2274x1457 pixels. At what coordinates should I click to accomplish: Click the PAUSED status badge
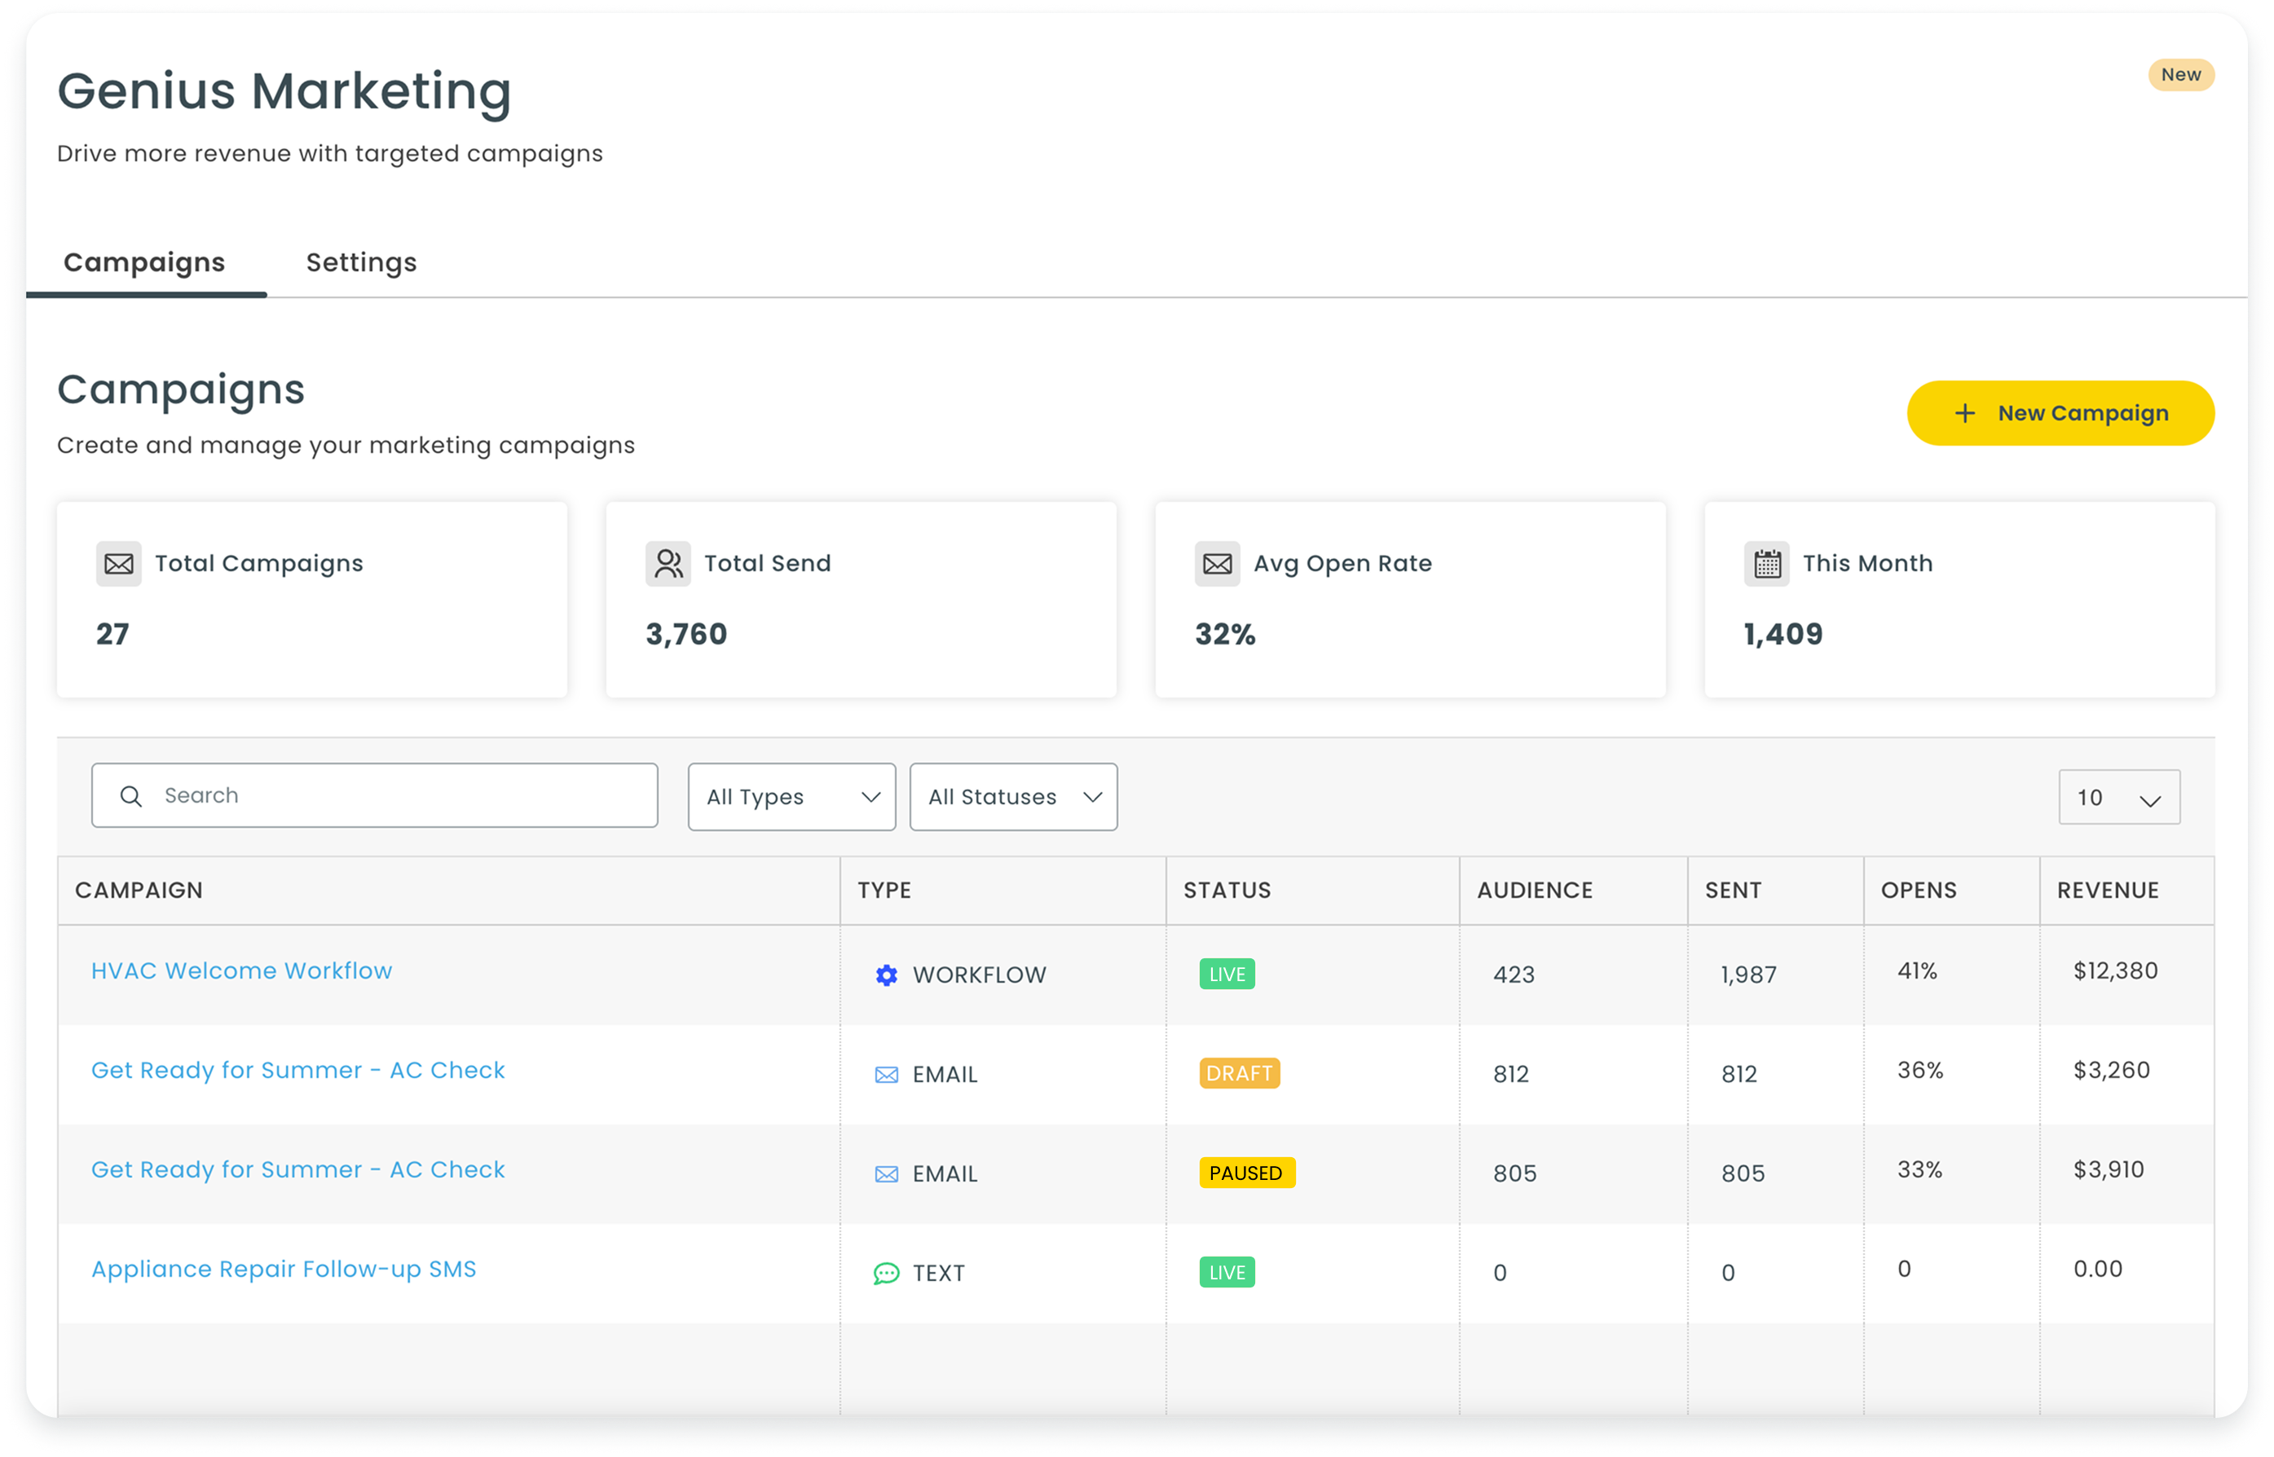(1245, 1173)
